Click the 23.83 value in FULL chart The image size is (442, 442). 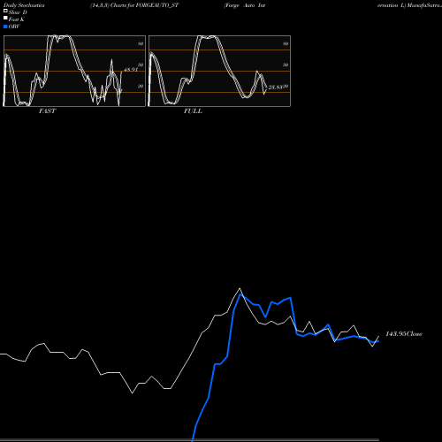point(275,87)
